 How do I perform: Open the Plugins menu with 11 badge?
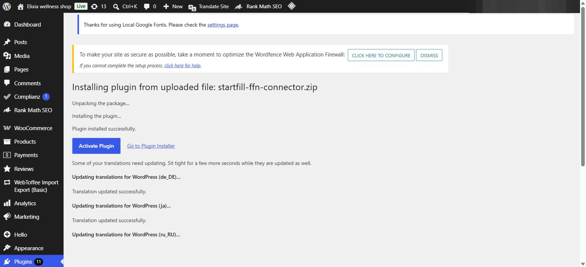pyautogui.click(x=32, y=261)
